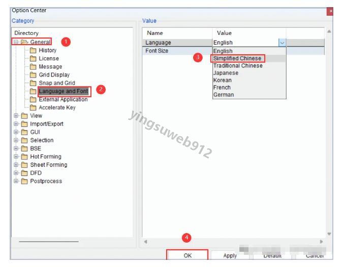Choose Simplified Chinese from the list
Viewport: 343px width, 267px height.
pos(249,58)
